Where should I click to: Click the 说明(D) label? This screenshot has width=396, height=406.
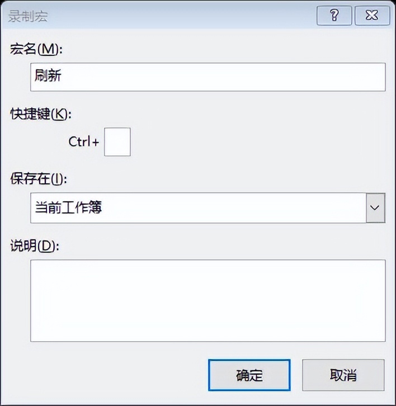pos(35,246)
